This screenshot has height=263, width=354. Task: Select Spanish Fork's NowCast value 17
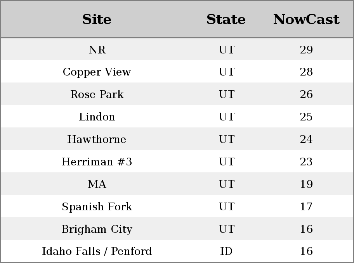click(x=306, y=207)
